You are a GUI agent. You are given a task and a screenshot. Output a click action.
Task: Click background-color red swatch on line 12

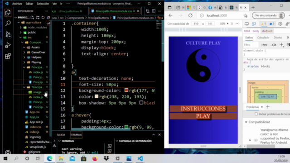[126, 91]
